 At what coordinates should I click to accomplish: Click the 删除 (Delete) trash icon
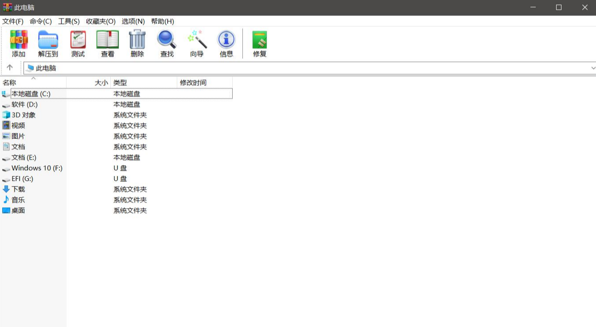click(x=137, y=39)
